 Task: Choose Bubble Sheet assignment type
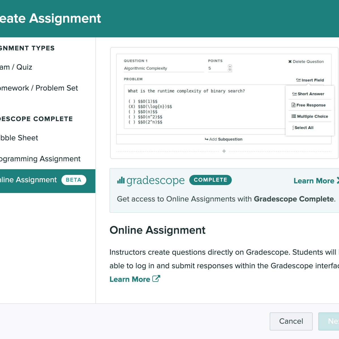pos(19,138)
